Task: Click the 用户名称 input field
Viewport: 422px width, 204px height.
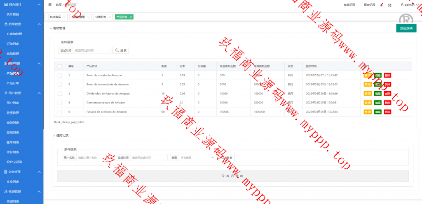Action: click(95, 157)
